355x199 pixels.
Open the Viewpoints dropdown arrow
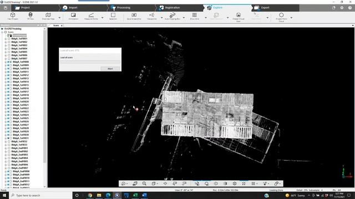coord(161,18)
